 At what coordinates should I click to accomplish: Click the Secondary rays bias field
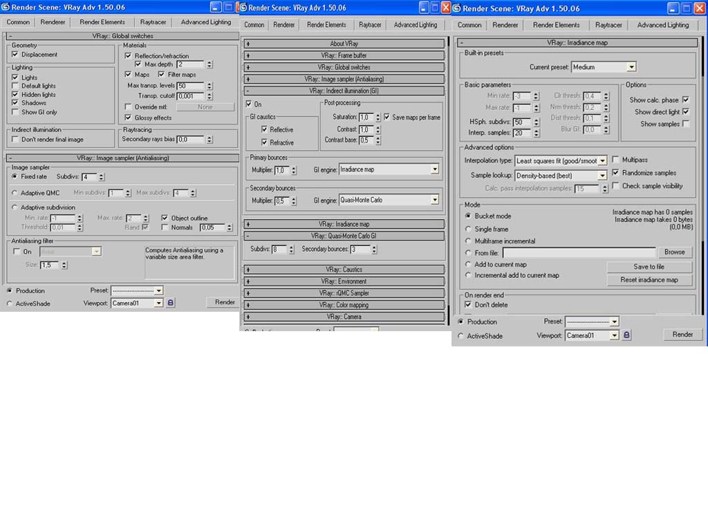pyautogui.click(x=191, y=140)
